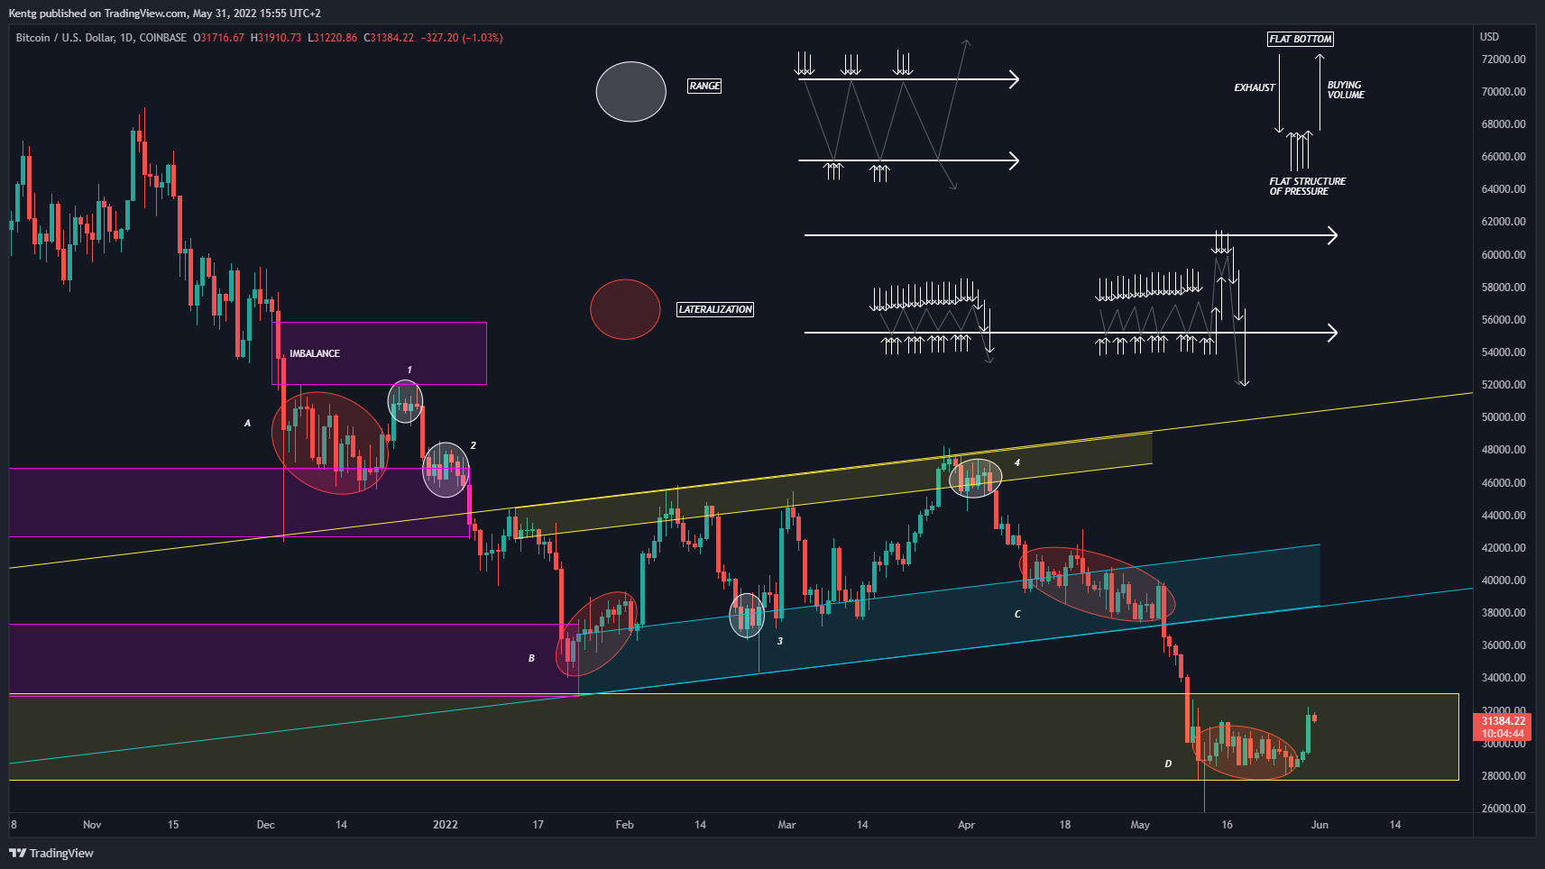Click the red Lateralization legend circle
This screenshot has height=869, width=1545.
tap(625, 309)
